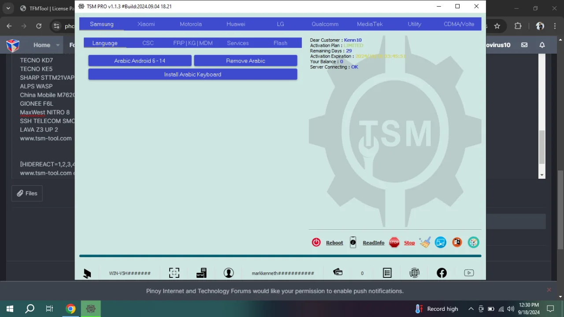Switch to the Language sub-tab

tap(105, 43)
